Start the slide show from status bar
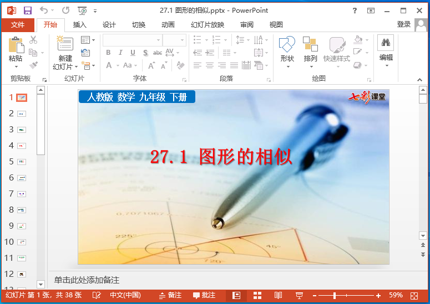 tap(299, 296)
